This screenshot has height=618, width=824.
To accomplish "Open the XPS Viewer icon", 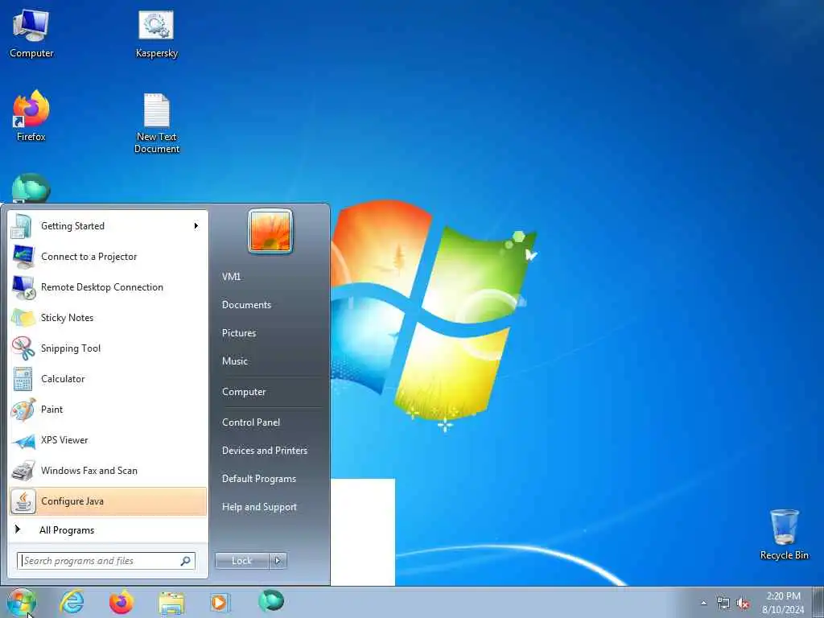I will coord(23,440).
